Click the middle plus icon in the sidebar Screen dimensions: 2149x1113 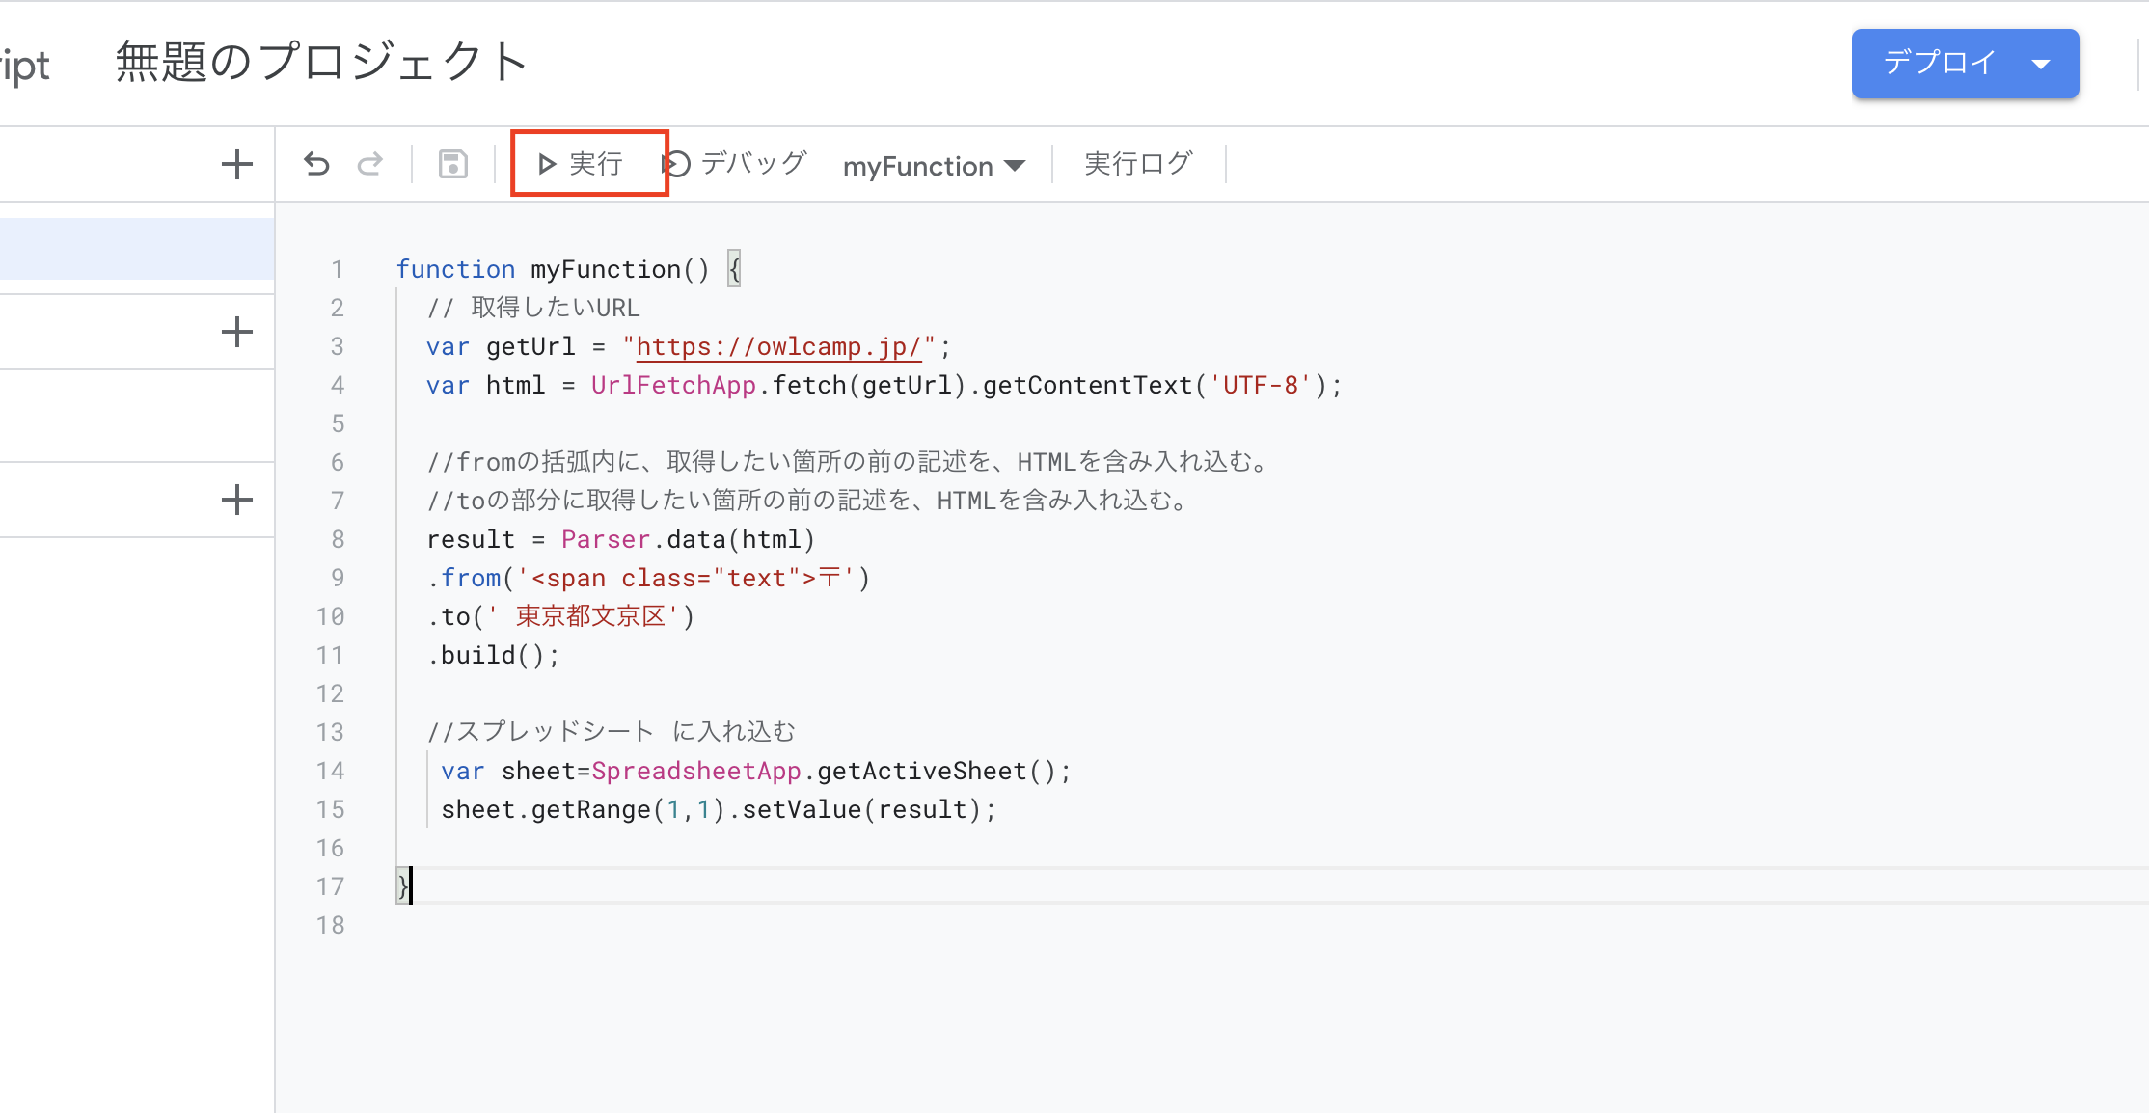[236, 331]
